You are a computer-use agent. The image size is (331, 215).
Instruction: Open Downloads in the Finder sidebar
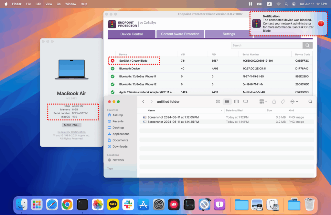click(x=120, y=147)
